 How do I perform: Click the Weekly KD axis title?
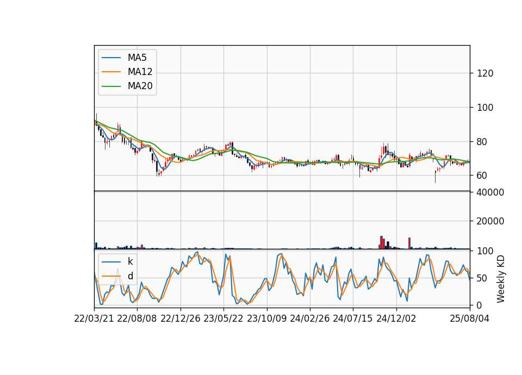pos(500,279)
